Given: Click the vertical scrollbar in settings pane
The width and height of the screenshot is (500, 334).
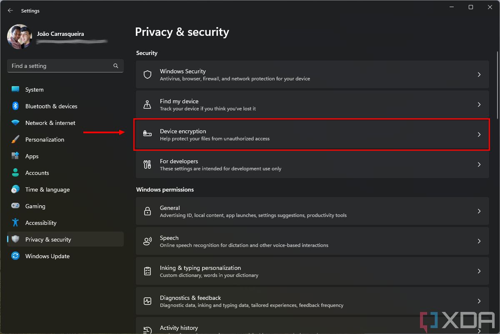Looking at the screenshot, I should pyautogui.click(x=498, y=85).
